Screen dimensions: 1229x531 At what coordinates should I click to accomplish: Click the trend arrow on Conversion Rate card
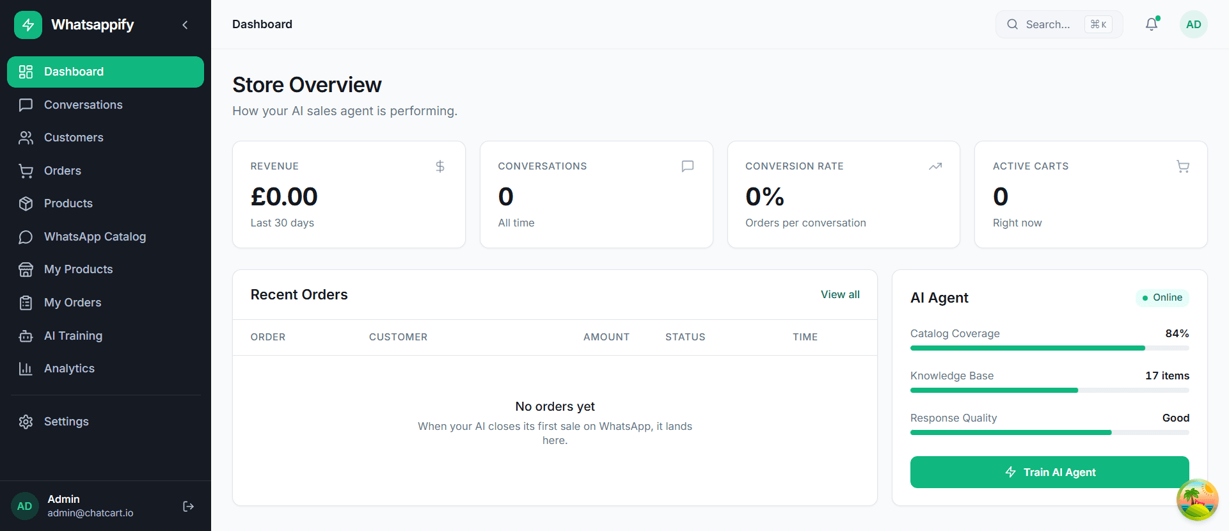pos(935,166)
